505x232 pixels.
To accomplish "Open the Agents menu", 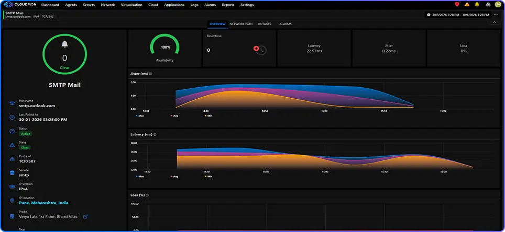I will (71, 5).
